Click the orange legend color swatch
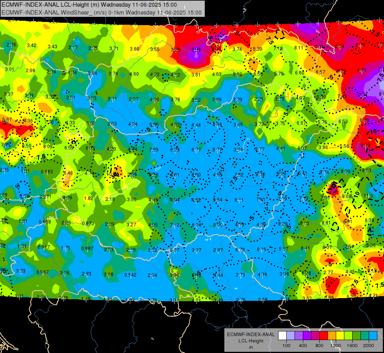The width and height of the screenshot is (384, 353). coord(332,336)
